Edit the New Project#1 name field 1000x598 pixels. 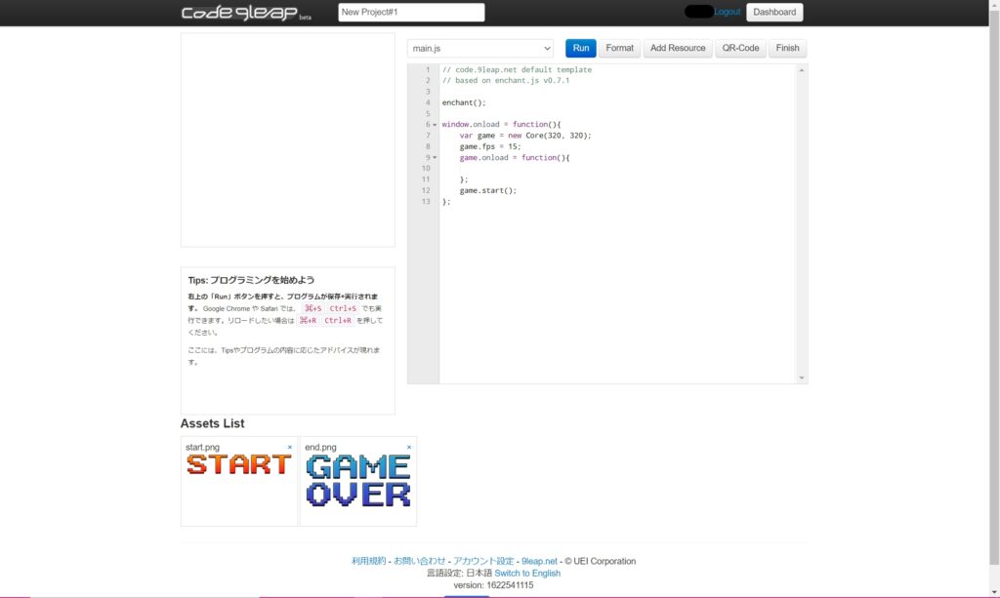(411, 13)
